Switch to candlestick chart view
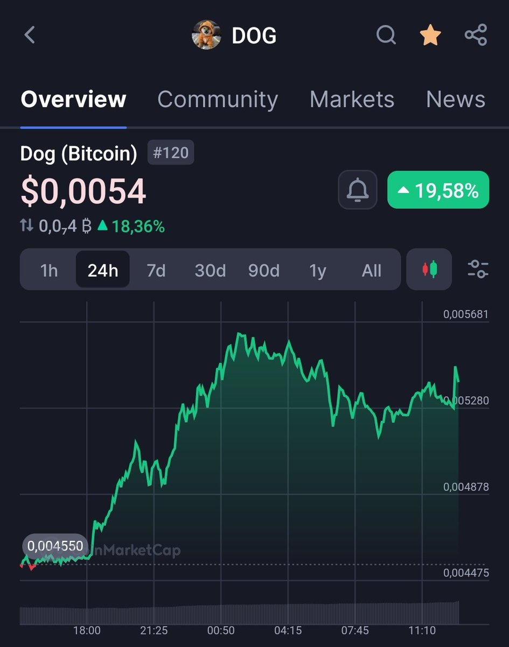The height and width of the screenshot is (647, 509). click(429, 269)
